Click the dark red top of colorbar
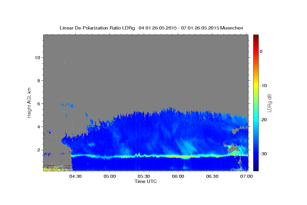This screenshot has width=307, height=205. click(256, 36)
